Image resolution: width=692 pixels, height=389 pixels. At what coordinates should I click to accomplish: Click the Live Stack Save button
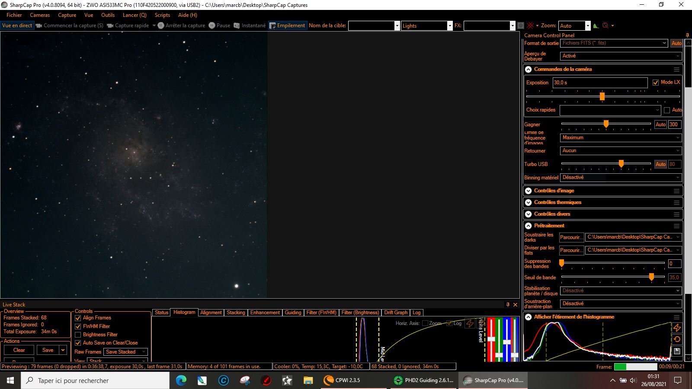[x=48, y=350]
